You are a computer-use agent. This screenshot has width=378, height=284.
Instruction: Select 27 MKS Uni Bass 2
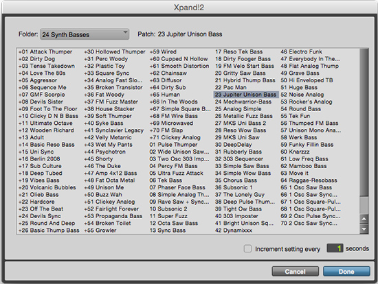tap(241, 123)
